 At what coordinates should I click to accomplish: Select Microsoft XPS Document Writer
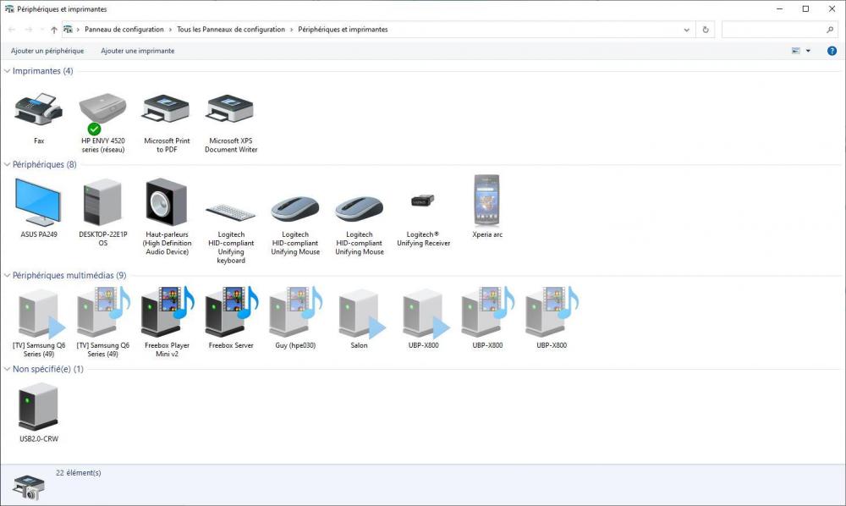click(x=230, y=109)
